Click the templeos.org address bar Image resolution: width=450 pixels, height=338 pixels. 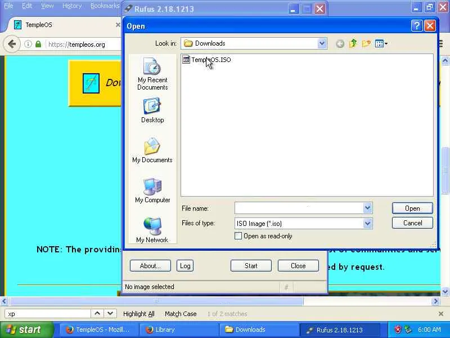(x=83, y=45)
